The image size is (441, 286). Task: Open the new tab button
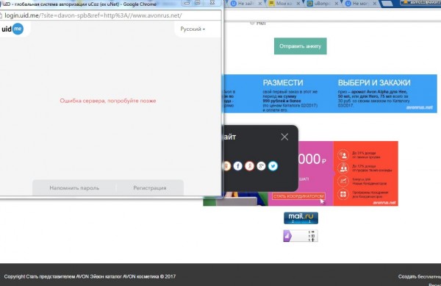[x=387, y=4]
